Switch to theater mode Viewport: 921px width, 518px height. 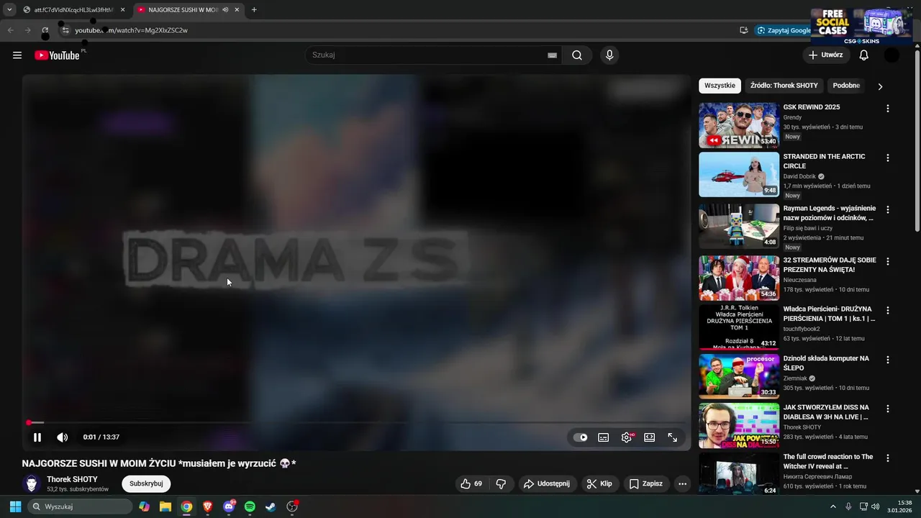[x=650, y=437]
